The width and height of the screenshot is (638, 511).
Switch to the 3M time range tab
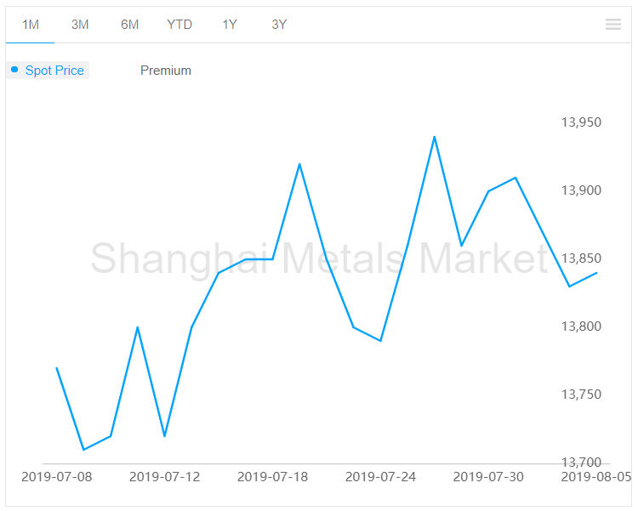click(80, 25)
